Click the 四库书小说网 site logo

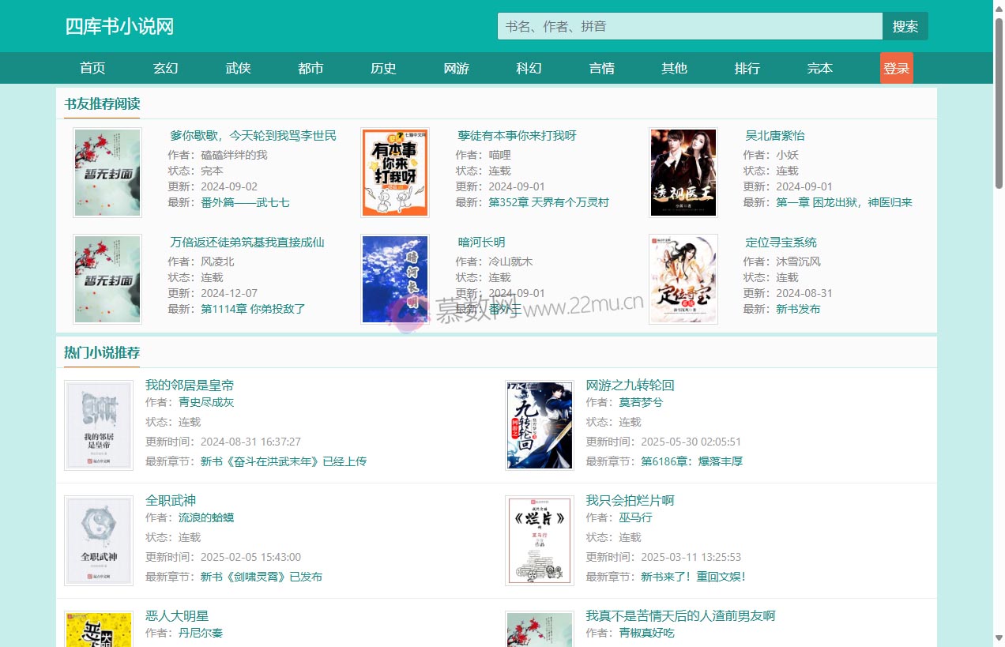[119, 26]
